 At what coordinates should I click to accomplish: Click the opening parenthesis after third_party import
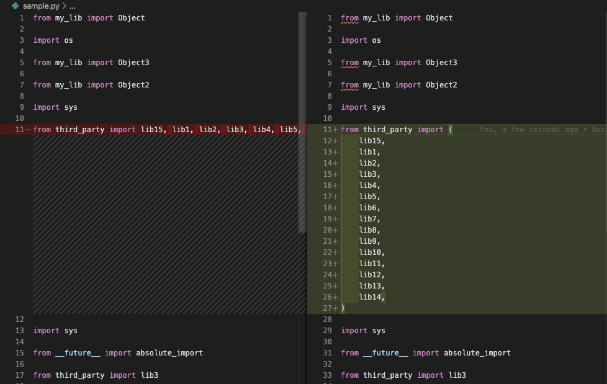pos(452,129)
